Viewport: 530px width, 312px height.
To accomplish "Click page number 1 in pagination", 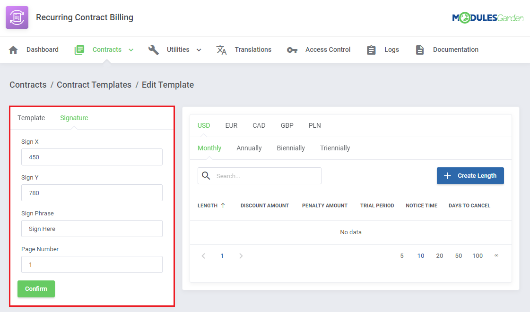I will [222, 256].
